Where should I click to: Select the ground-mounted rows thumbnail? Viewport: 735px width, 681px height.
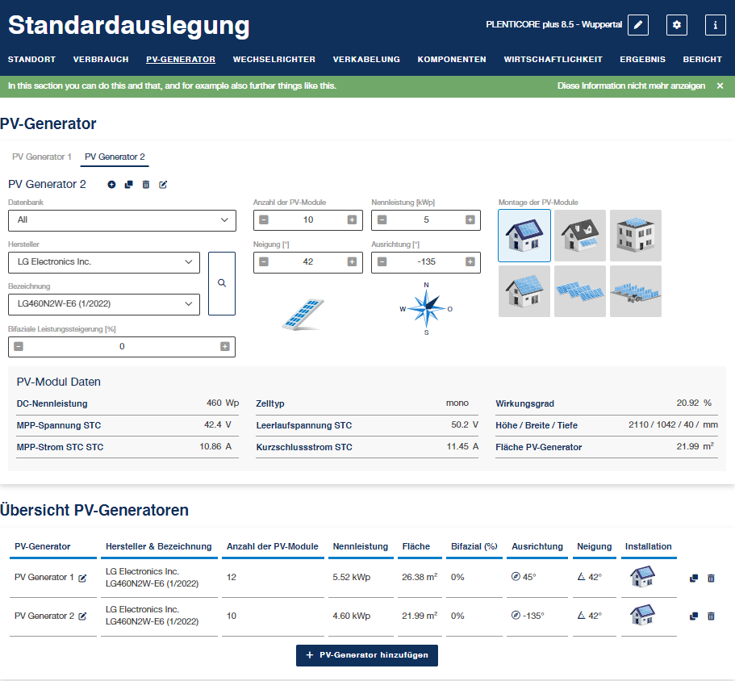point(580,291)
